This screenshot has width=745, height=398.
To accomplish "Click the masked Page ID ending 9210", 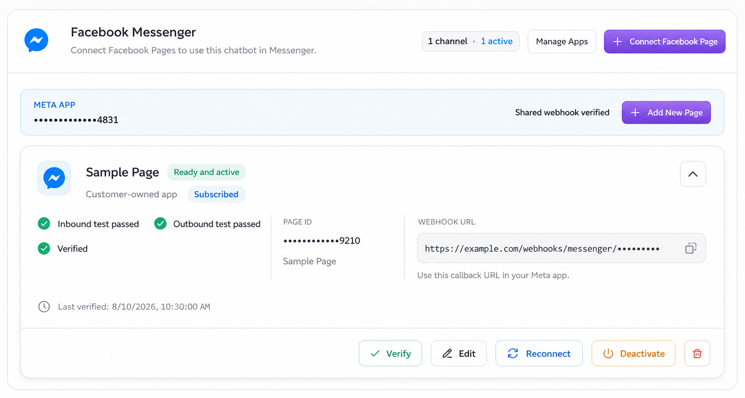I will pyautogui.click(x=322, y=241).
